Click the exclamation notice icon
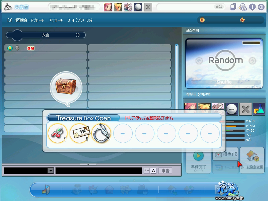The height and width of the screenshot is (201, 268). (x=252, y=7)
